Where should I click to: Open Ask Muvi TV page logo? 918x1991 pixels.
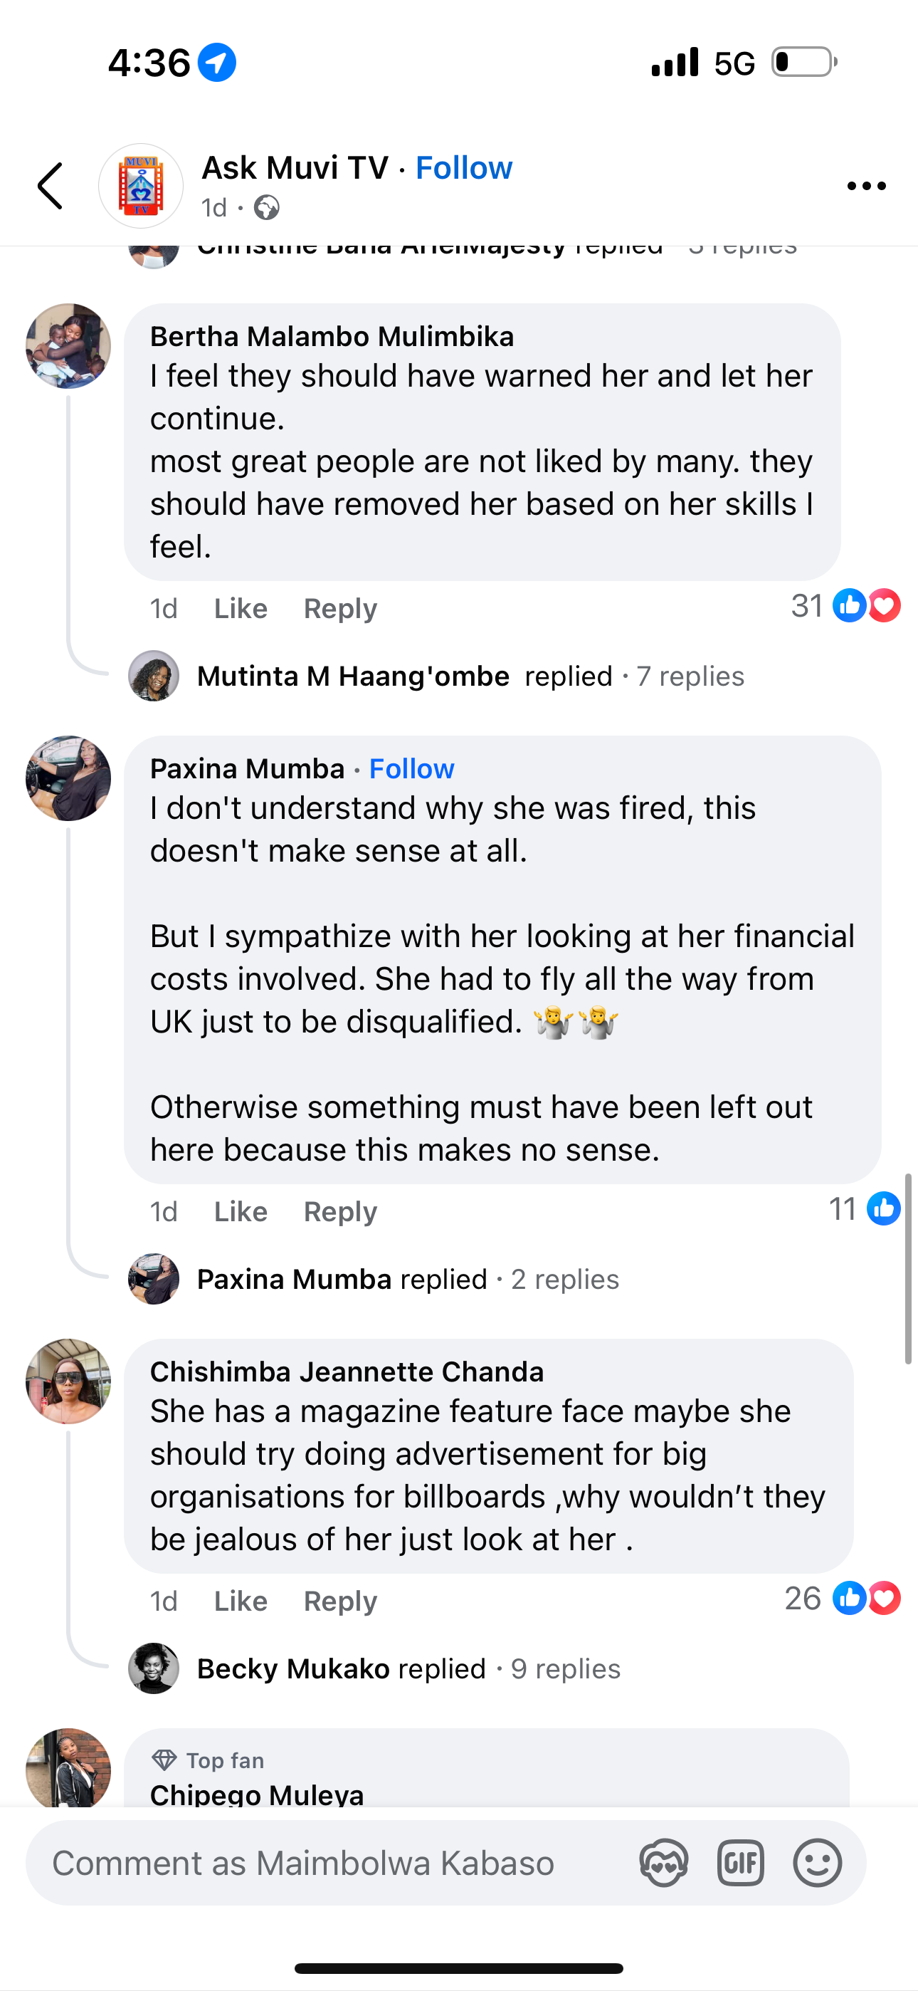click(x=141, y=185)
